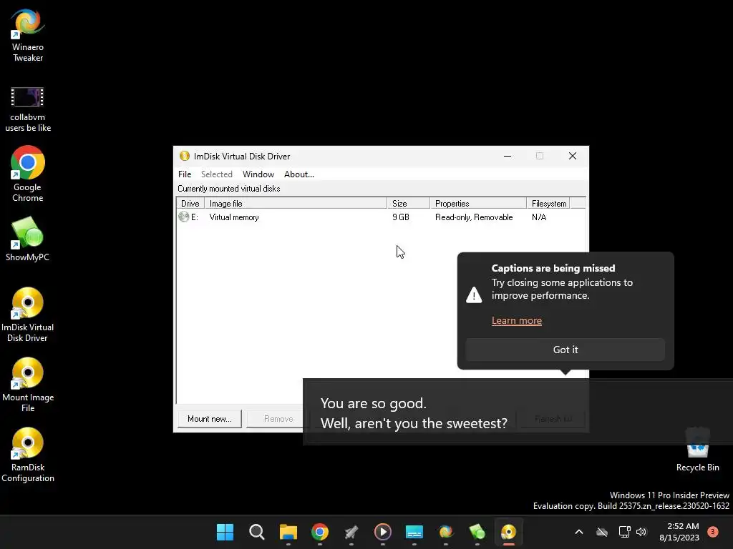
Task: Click the rocket icon in taskbar
Action: [351, 532]
